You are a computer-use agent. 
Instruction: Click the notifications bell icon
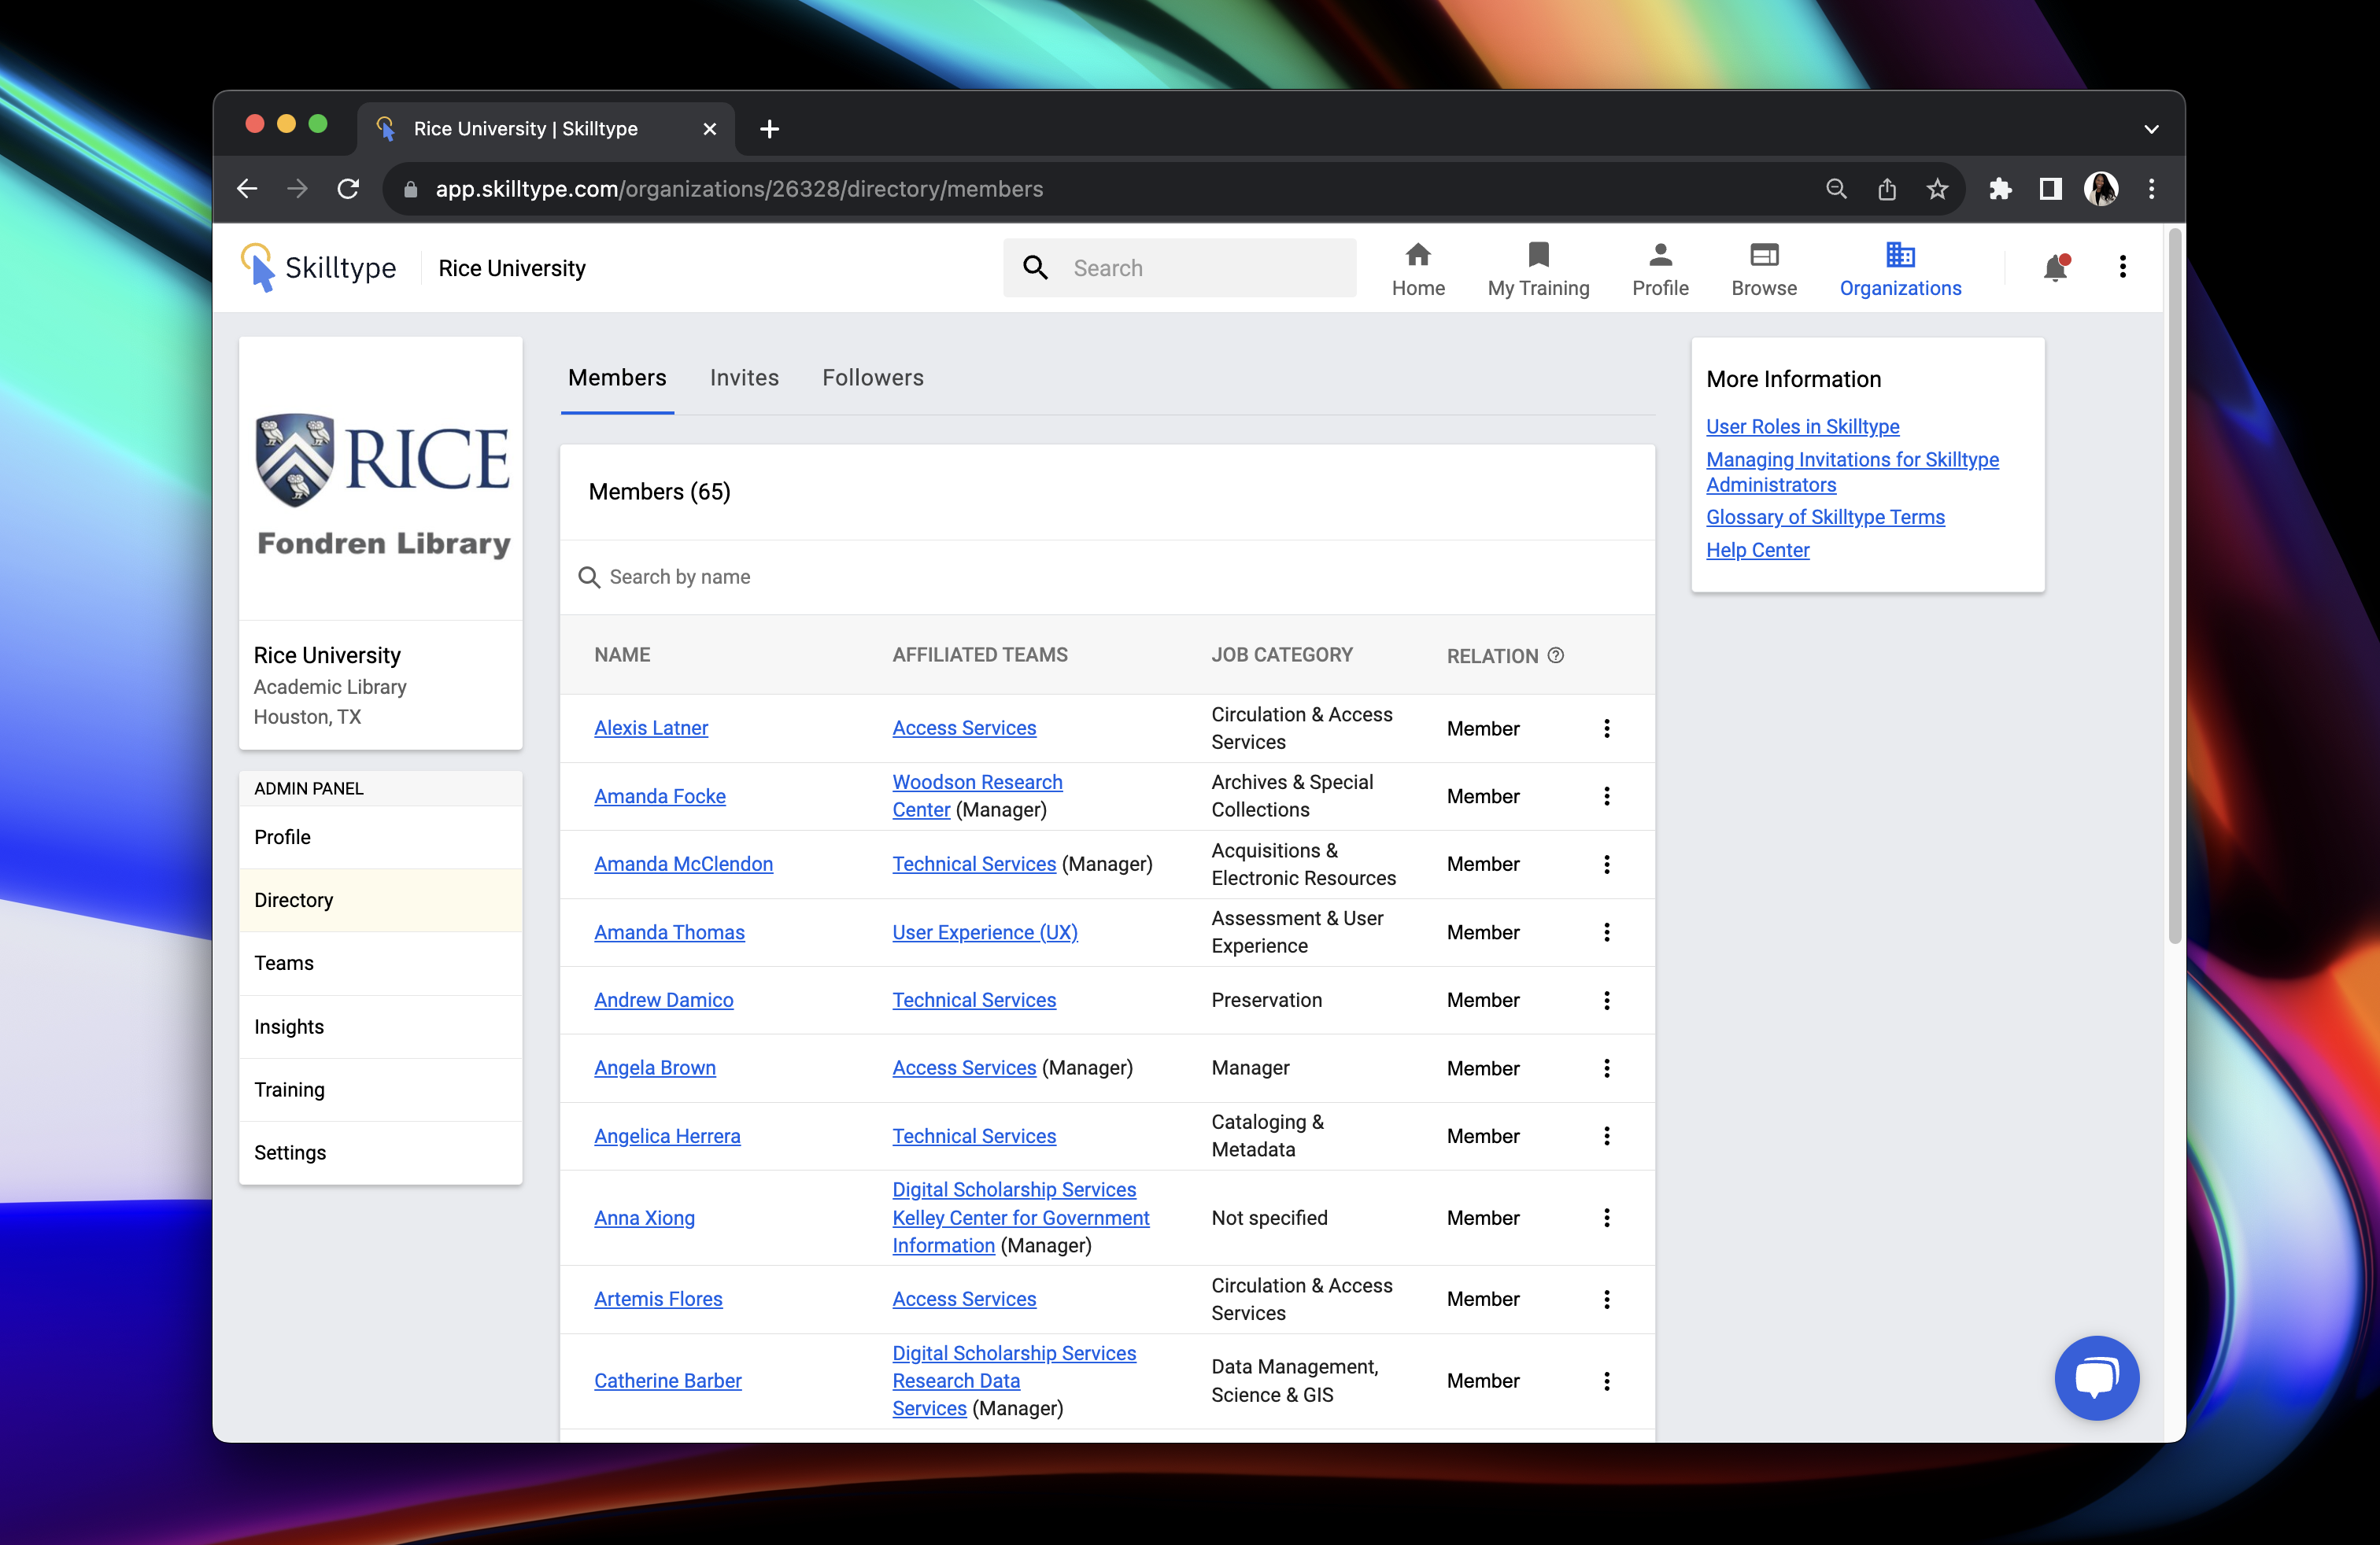coord(2054,267)
